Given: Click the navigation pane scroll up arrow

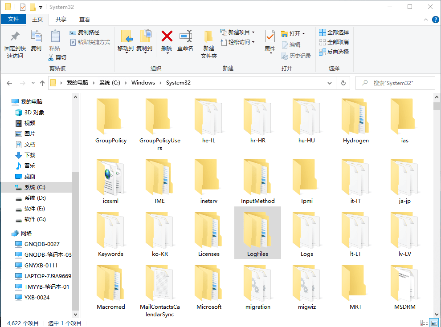Looking at the screenshot, I should point(75,97).
